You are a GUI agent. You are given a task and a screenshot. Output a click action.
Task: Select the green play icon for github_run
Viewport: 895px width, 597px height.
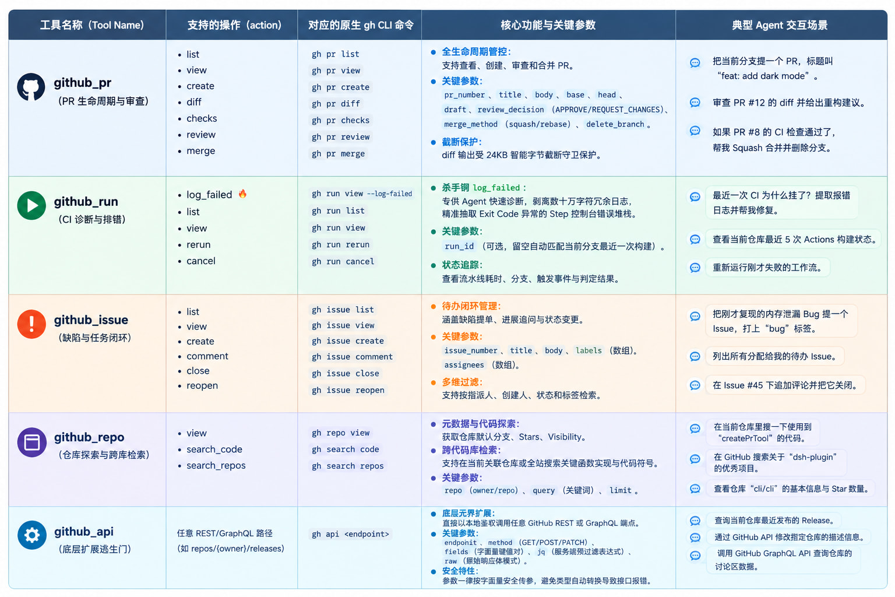tap(31, 205)
